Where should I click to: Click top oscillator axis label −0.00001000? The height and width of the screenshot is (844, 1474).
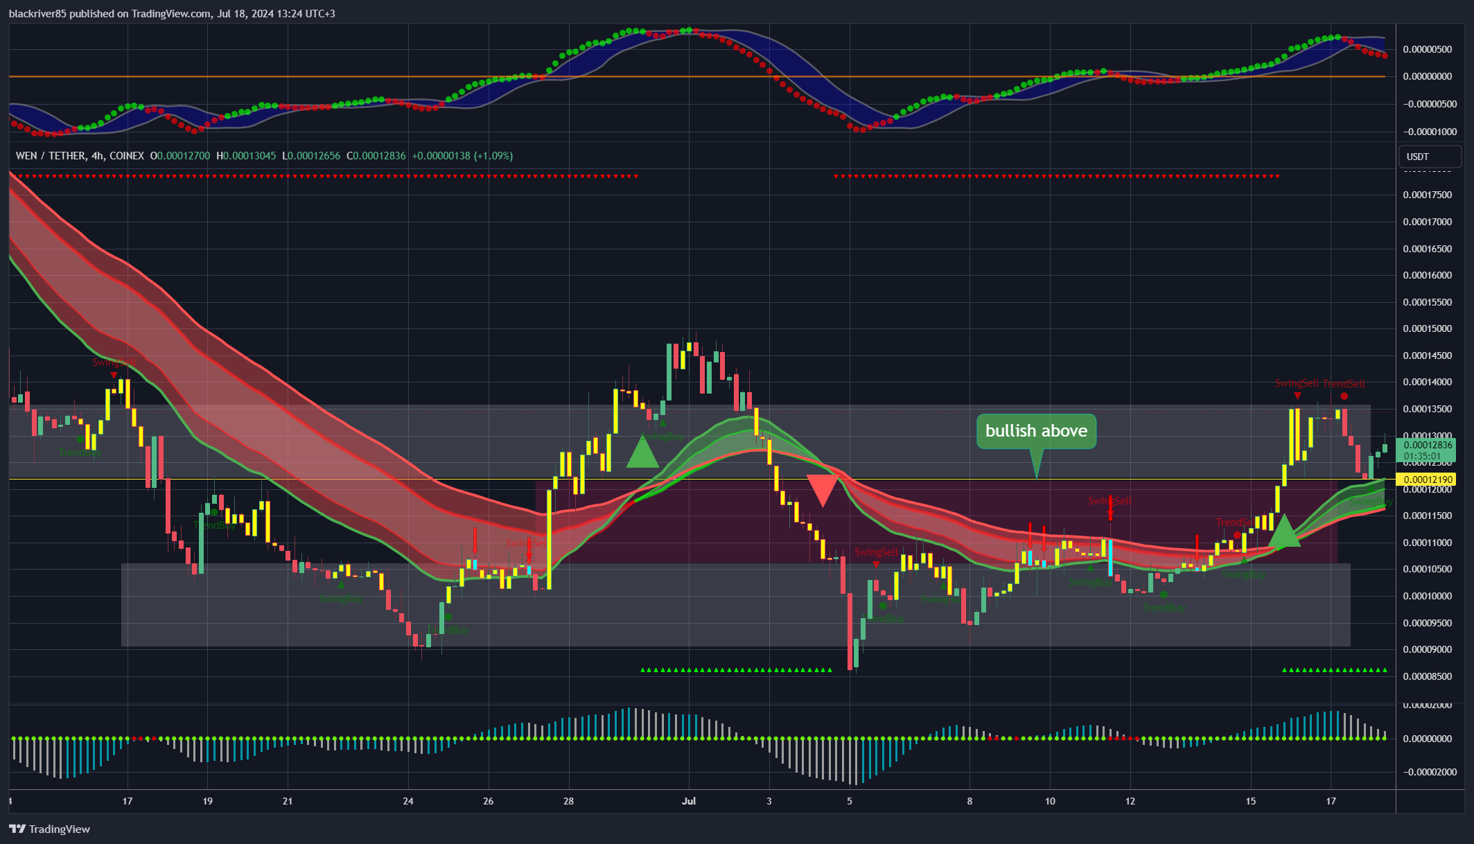pyautogui.click(x=1428, y=132)
